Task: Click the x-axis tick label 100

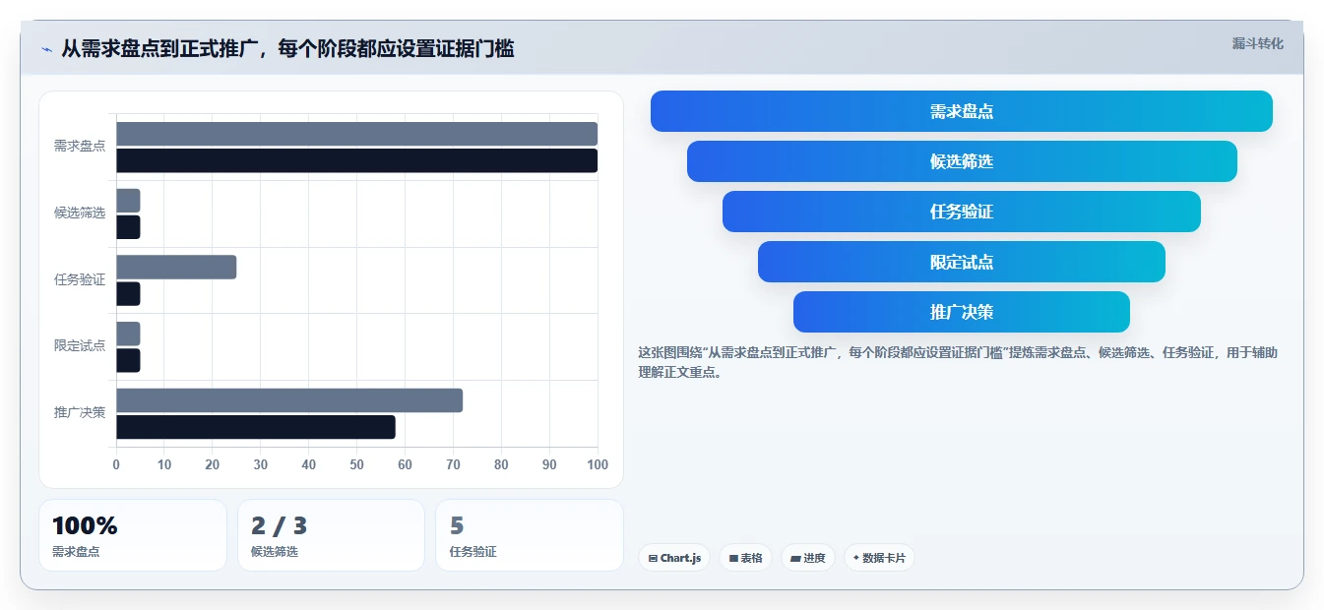Action: coord(597,465)
